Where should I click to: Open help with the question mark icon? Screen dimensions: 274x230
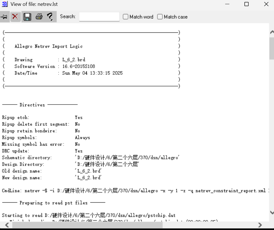pyautogui.click(x=50, y=17)
